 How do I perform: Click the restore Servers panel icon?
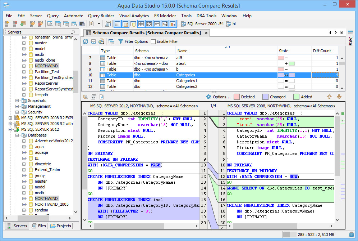point(73,32)
